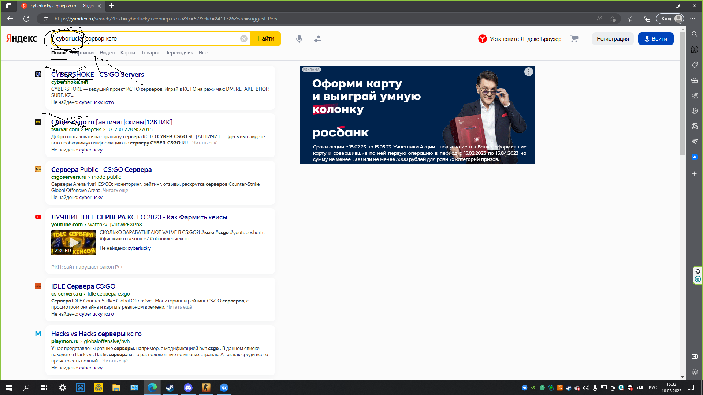View site information via the lock icon
The height and width of the screenshot is (395, 703).
46,19
